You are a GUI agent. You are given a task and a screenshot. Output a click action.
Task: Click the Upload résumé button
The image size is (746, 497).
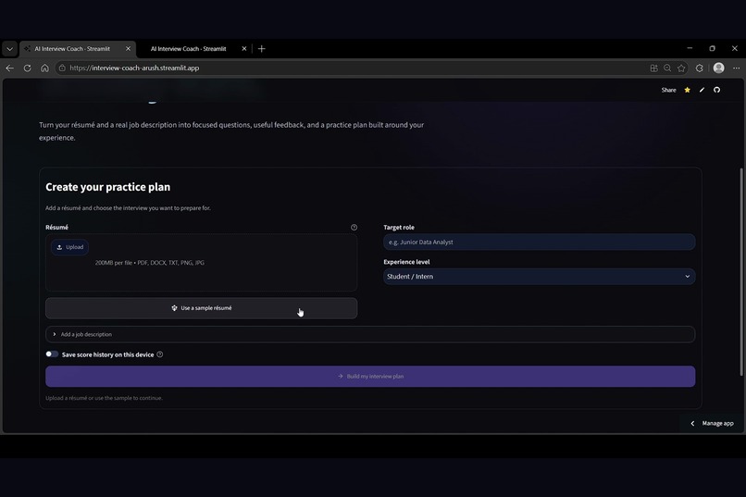click(x=70, y=247)
